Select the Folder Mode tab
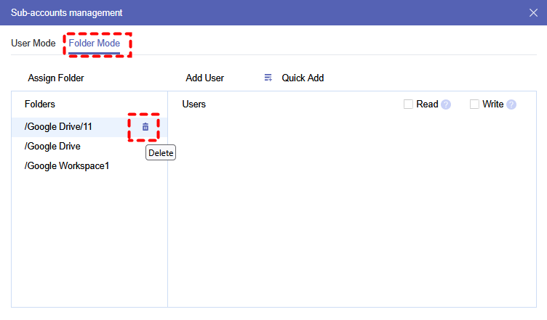The height and width of the screenshot is (320, 547). pos(95,44)
